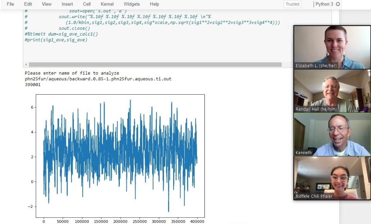371x224 pixels.
Task: Toggle the Trusted notebook button
Action: [x=293, y=4]
